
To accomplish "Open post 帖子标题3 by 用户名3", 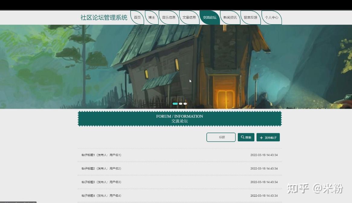I will 101,182.
